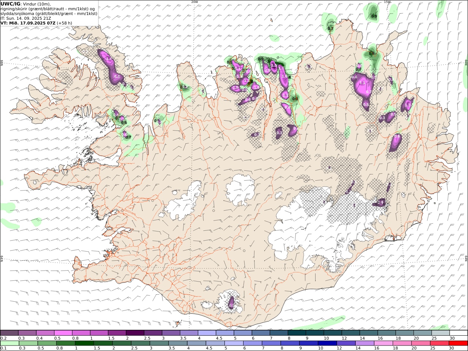Pick the royal blue swatch labeled 9 in lower row

[309, 343]
